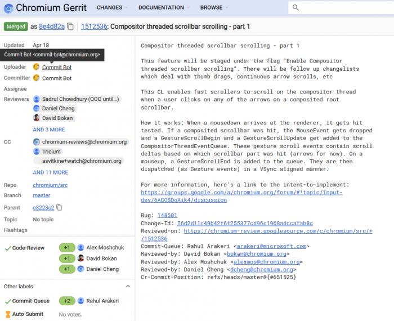Viewport: 394px width, 321px height.
Task: Collapse the Other labels section
Action: pos(128,286)
